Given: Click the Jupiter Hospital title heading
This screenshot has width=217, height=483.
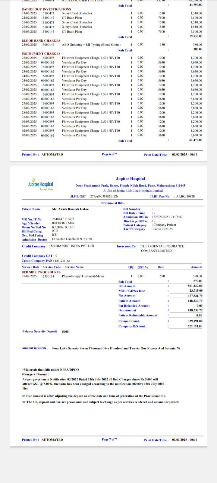Looking at the screenshot, I should [131, 179].
